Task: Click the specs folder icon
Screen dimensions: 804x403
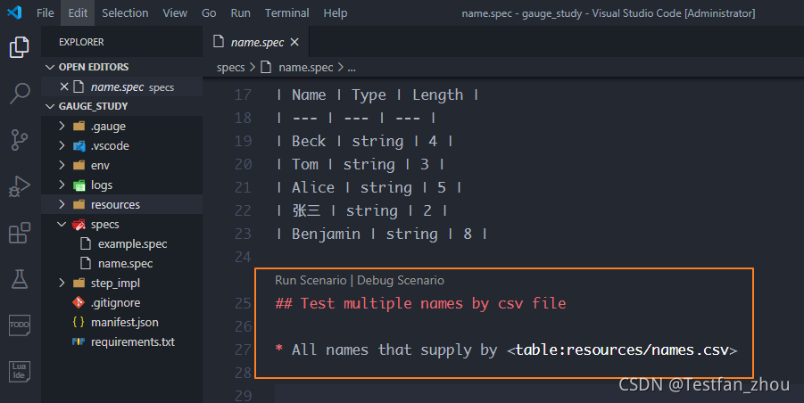Action: 79,225
